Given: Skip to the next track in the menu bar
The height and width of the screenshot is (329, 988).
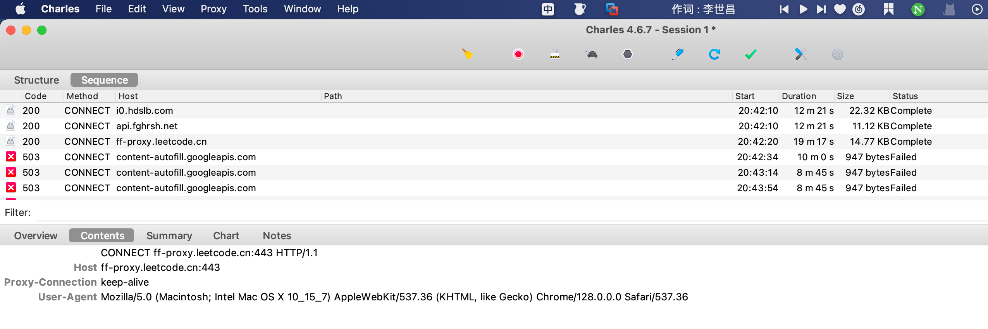Looking at the screenshot, I should (x=821, y=9).
